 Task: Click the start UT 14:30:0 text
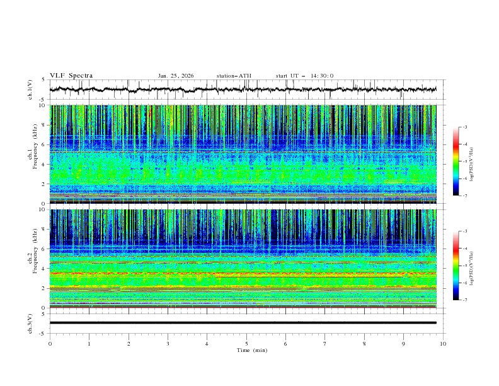(304, 76)
